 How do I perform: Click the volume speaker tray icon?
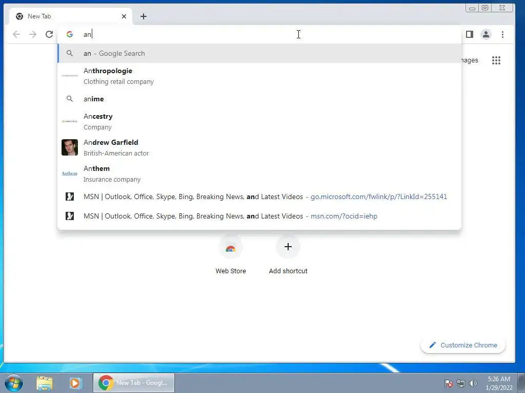coord(473,384)
